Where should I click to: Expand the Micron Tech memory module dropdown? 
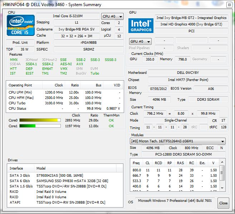(x=178, y=141)
